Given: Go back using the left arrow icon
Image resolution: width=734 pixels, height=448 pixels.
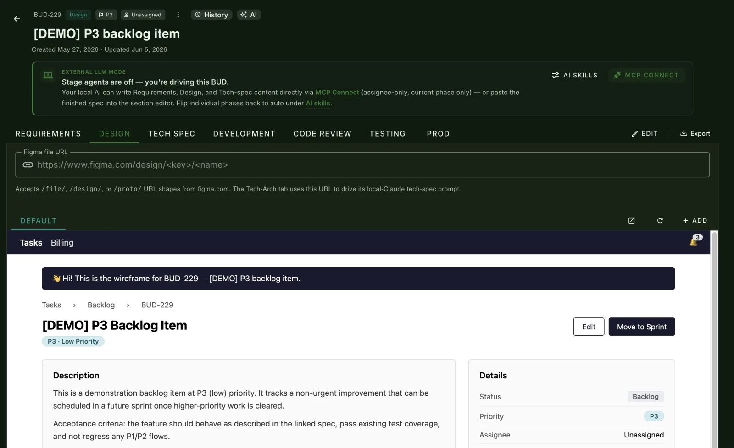Looking at the screenshot, I should coord(17,19).
